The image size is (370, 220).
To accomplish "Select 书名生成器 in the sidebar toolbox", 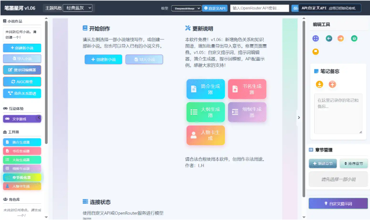I will point(22,151).
